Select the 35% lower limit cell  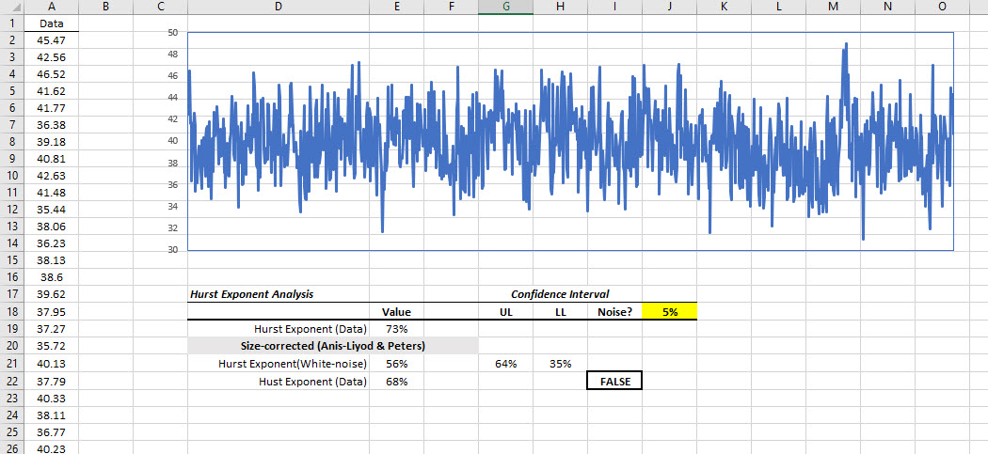tap(560, 364)
